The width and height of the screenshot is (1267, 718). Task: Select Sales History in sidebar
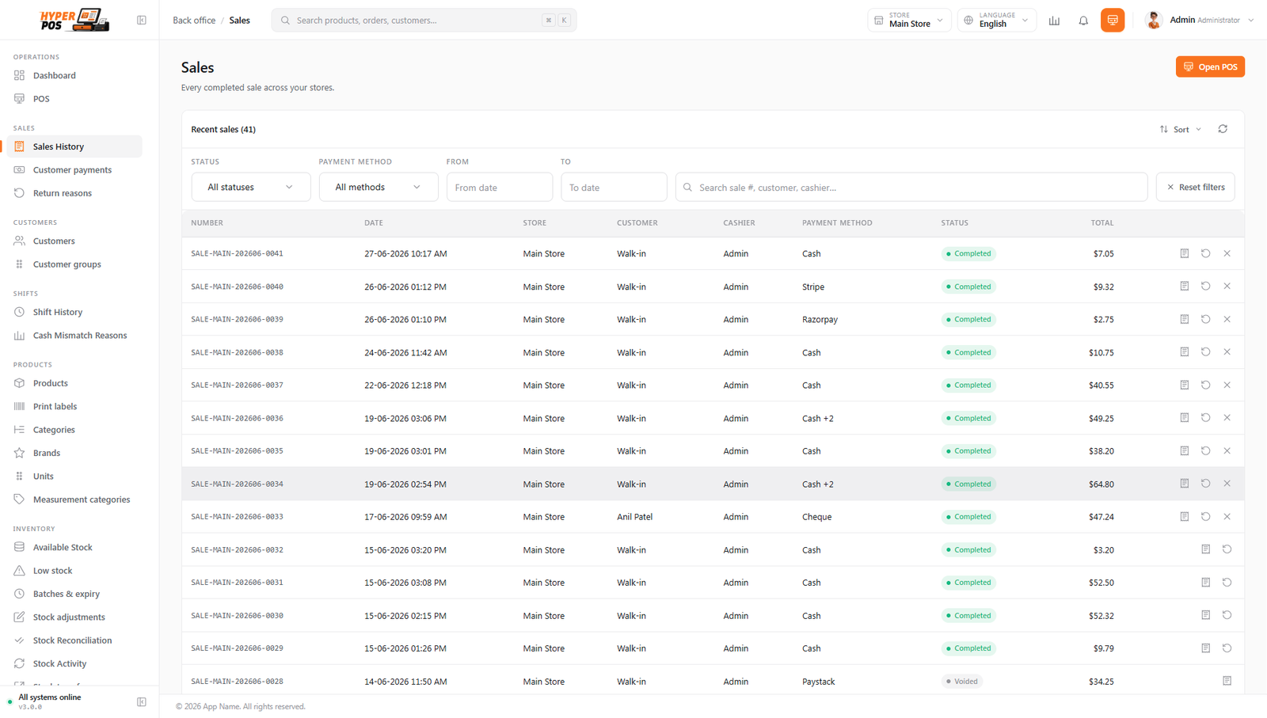(x=74, y=146)
